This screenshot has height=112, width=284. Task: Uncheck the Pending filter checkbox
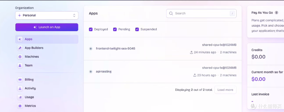(x=115, y=29)
